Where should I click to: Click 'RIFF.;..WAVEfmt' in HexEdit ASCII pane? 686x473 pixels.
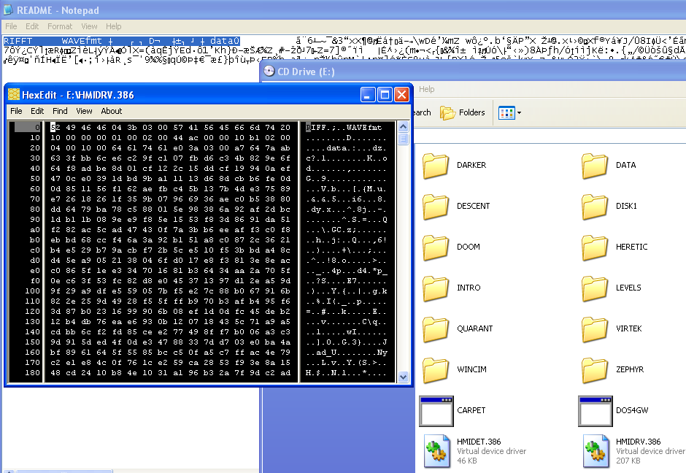pos(344,127)
